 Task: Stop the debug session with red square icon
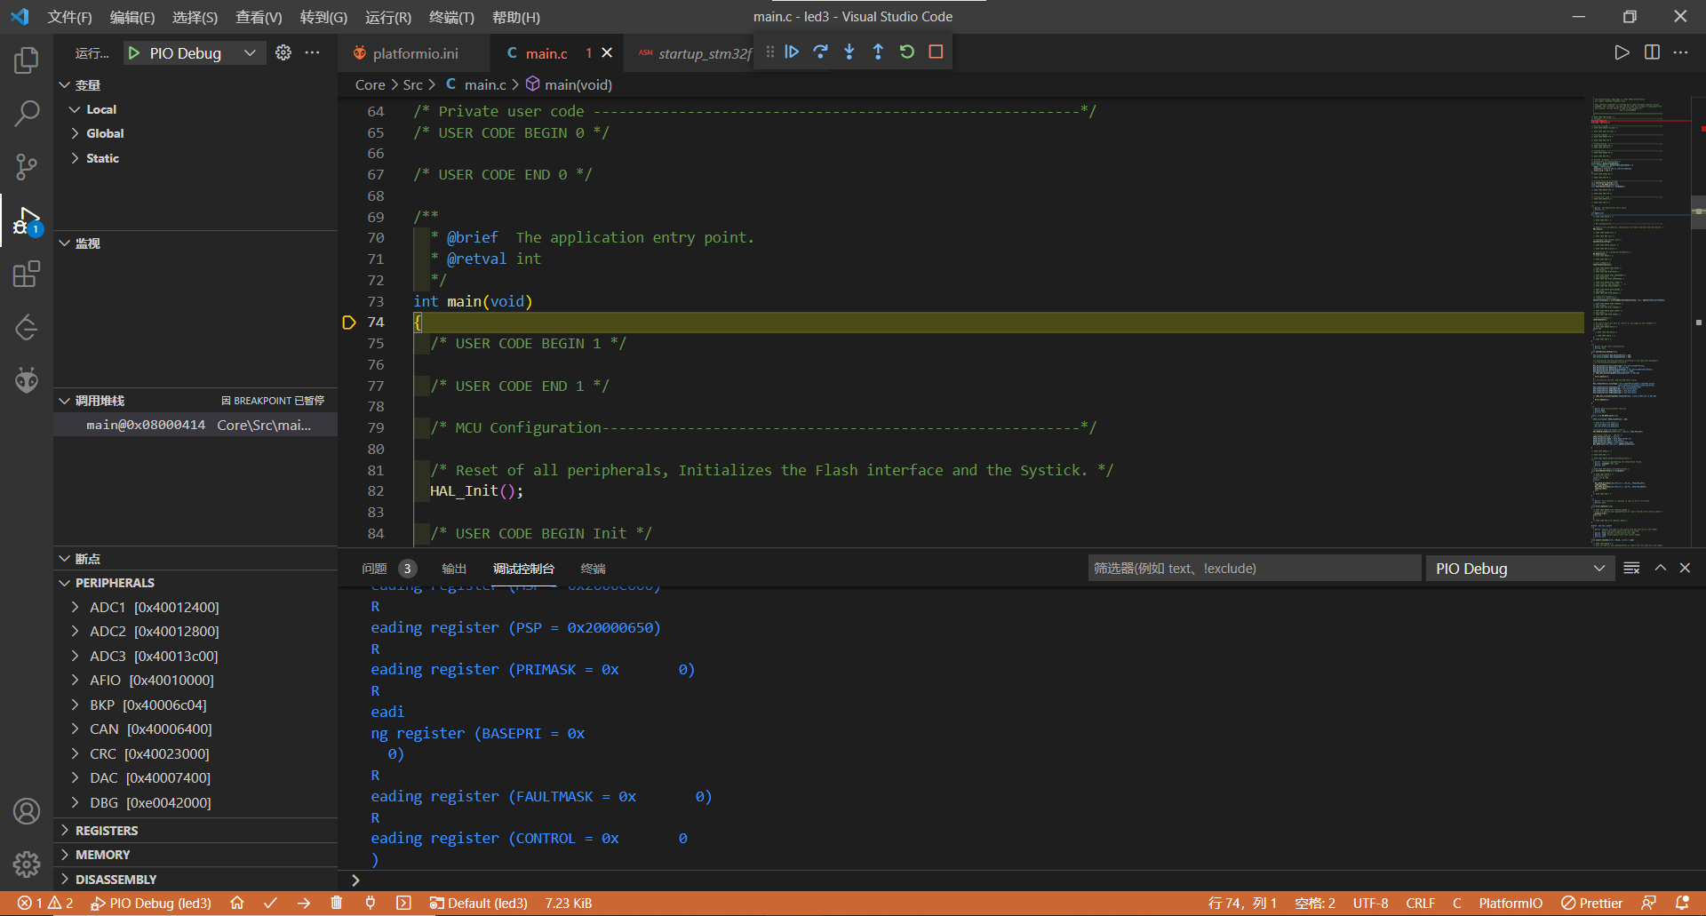[x=935, y=52]
